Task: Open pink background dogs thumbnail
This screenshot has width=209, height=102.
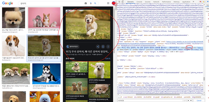Action: coord(44,18)
